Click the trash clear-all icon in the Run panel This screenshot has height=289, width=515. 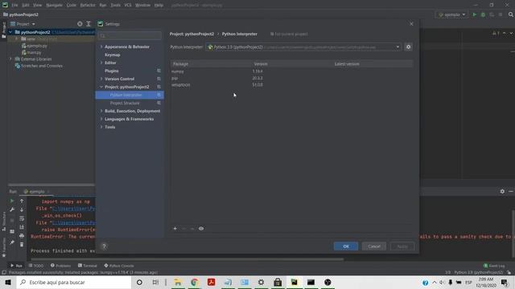(22, 244)
